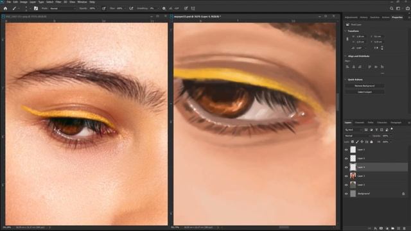The width and height of the screenshot is (411, 231).
Task: Align left edges in Properties panel
Action: pos(347,67)
